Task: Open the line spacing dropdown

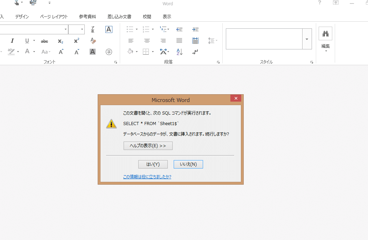Action: click(213, 40)
